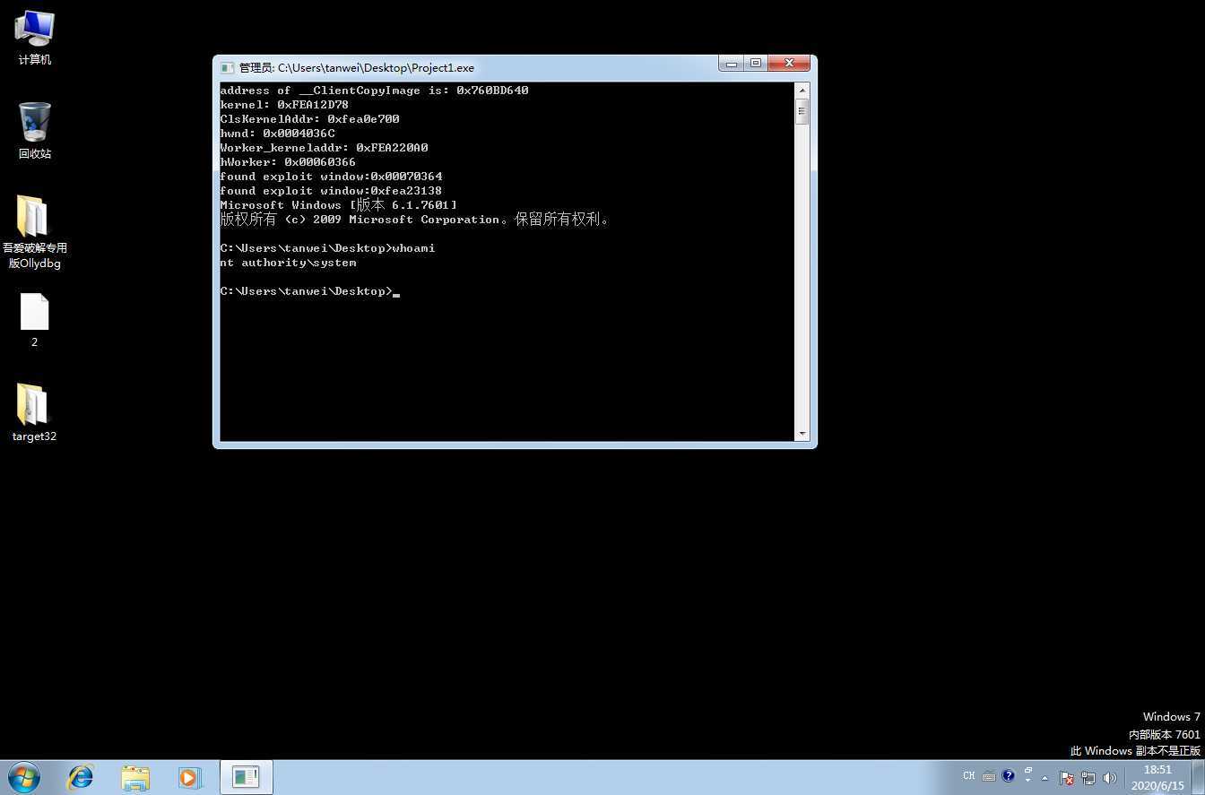Click 'found exploit window:0x00070364' line
The width and height of the screenshot is (1205, 795).
pos(331,177)
